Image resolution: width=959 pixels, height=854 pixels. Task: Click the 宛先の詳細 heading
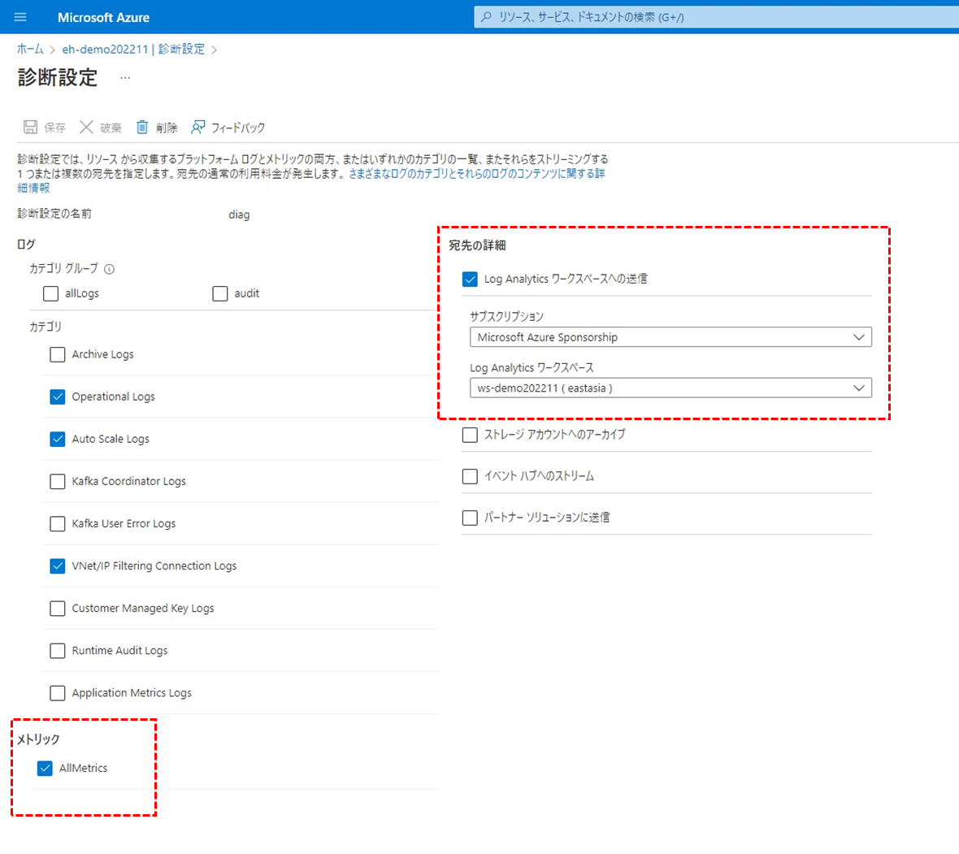(477, 245)
